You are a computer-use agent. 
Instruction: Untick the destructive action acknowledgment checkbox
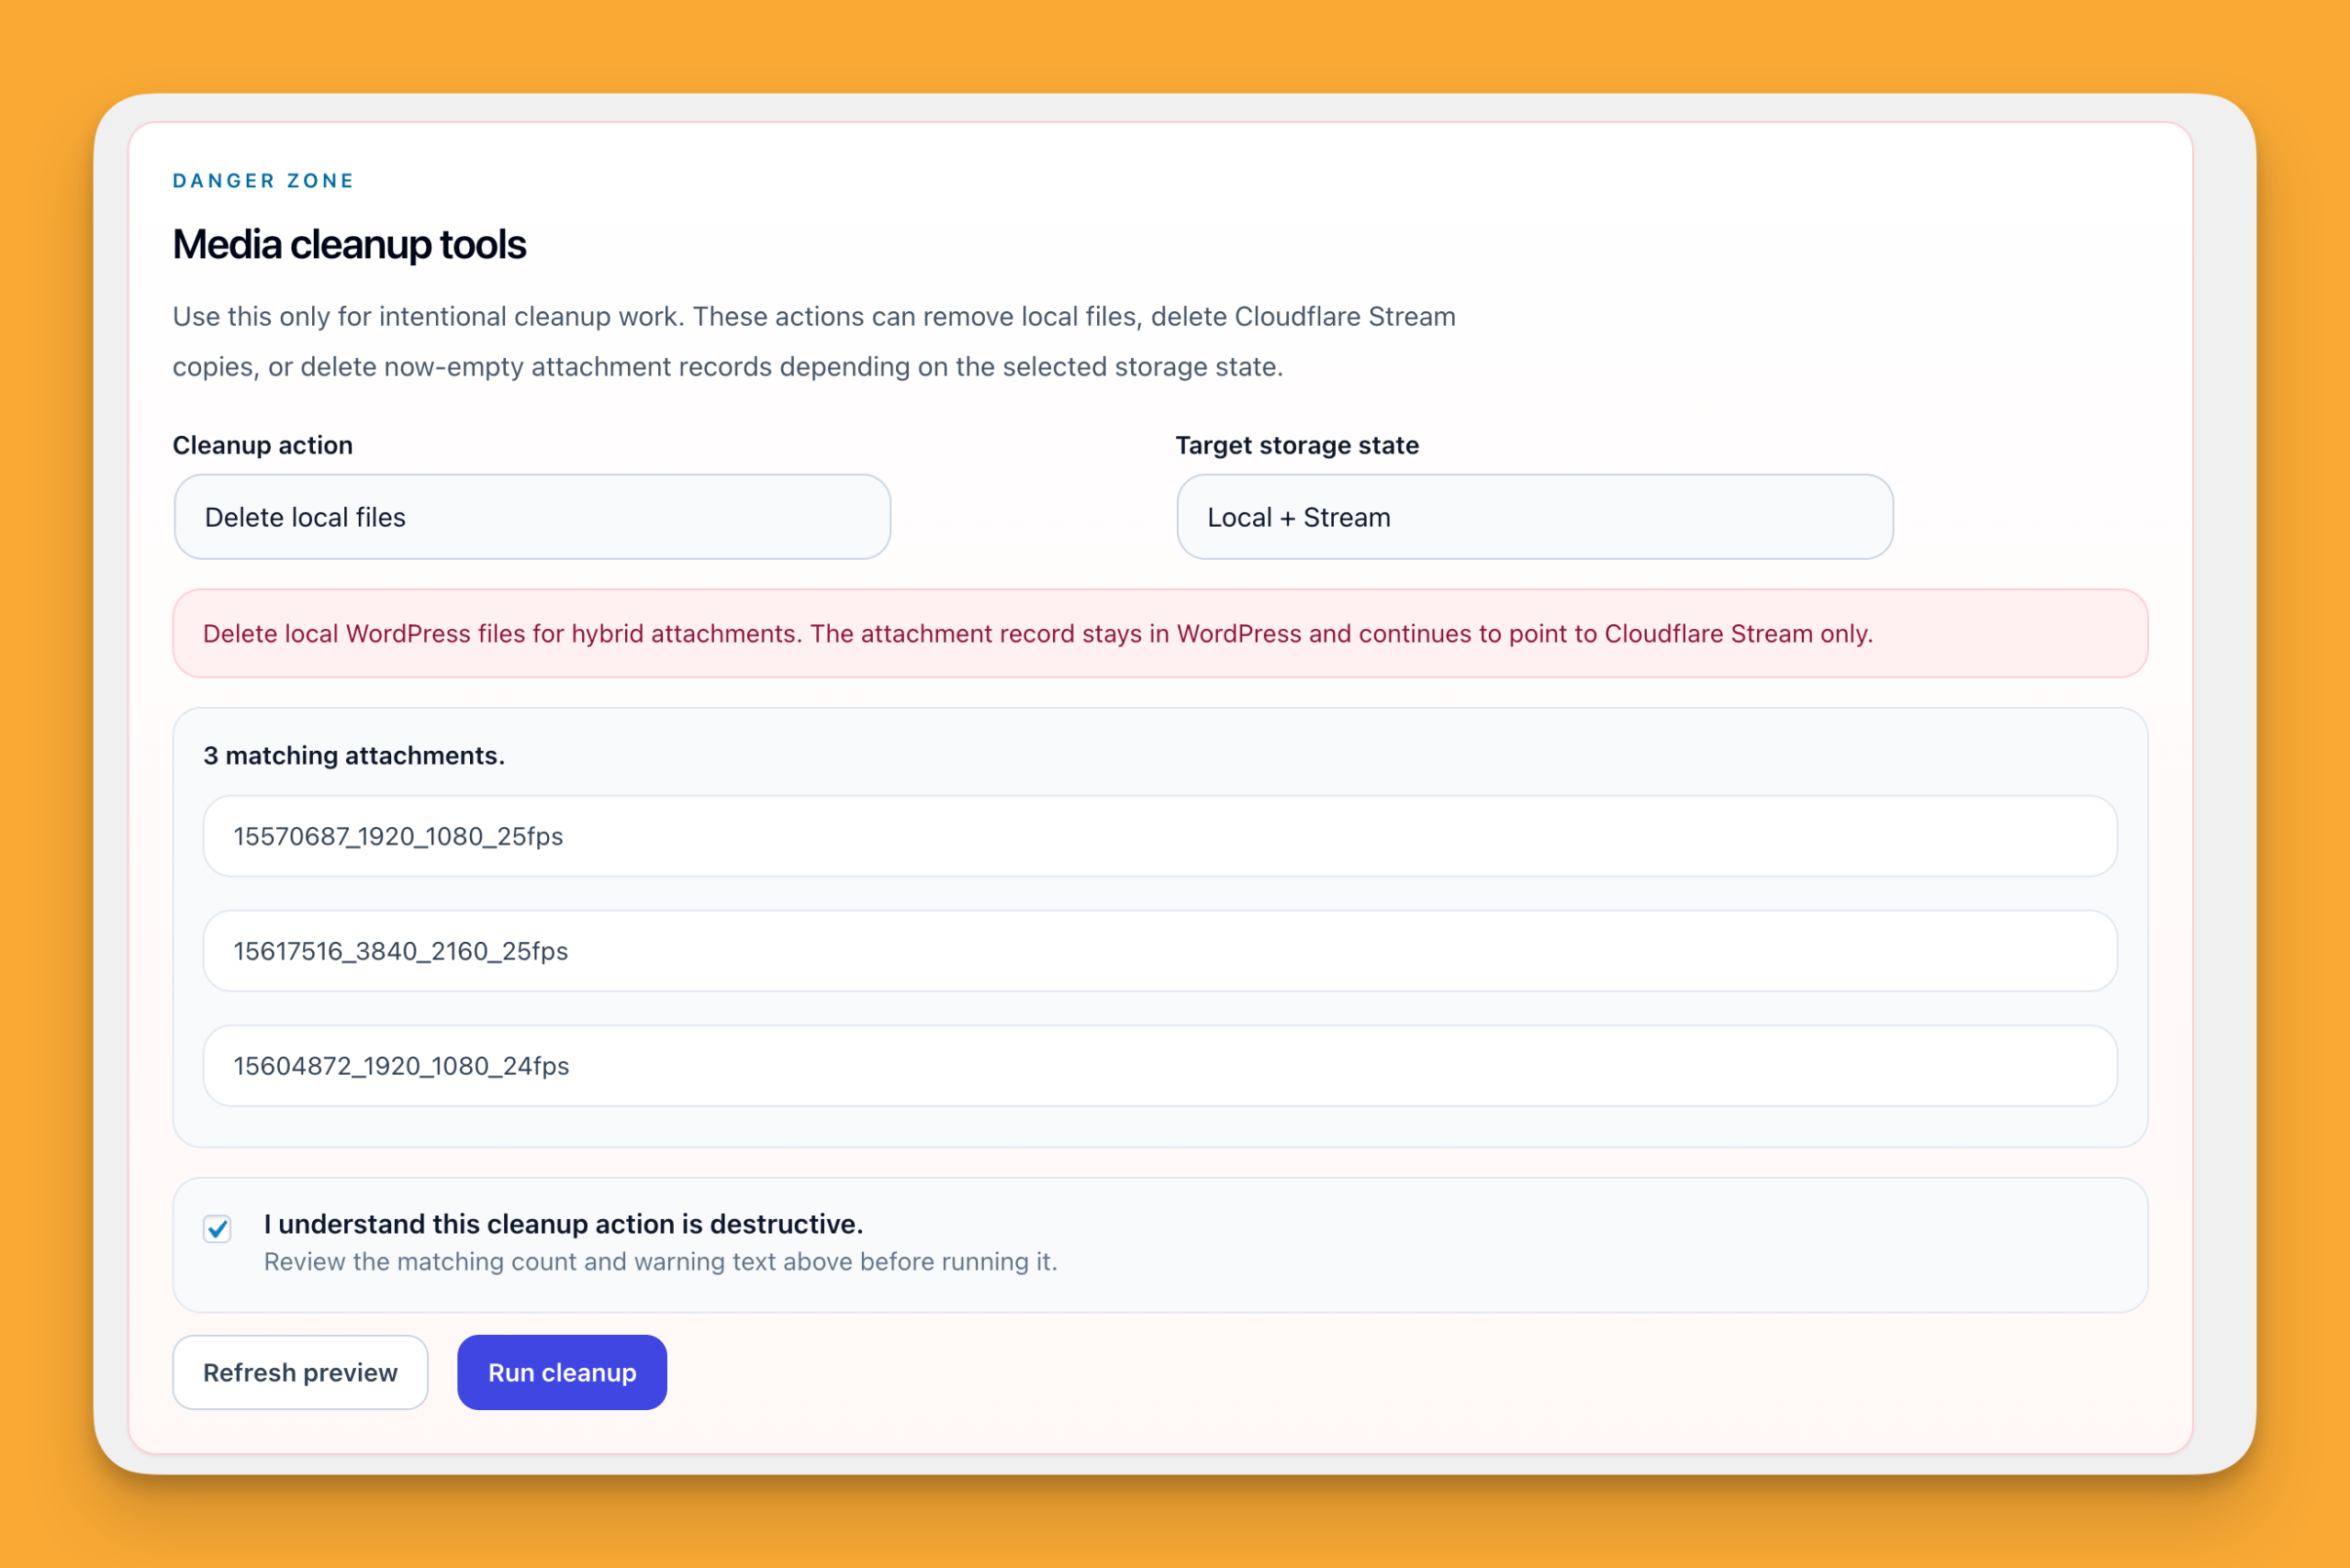point(217,1228)
